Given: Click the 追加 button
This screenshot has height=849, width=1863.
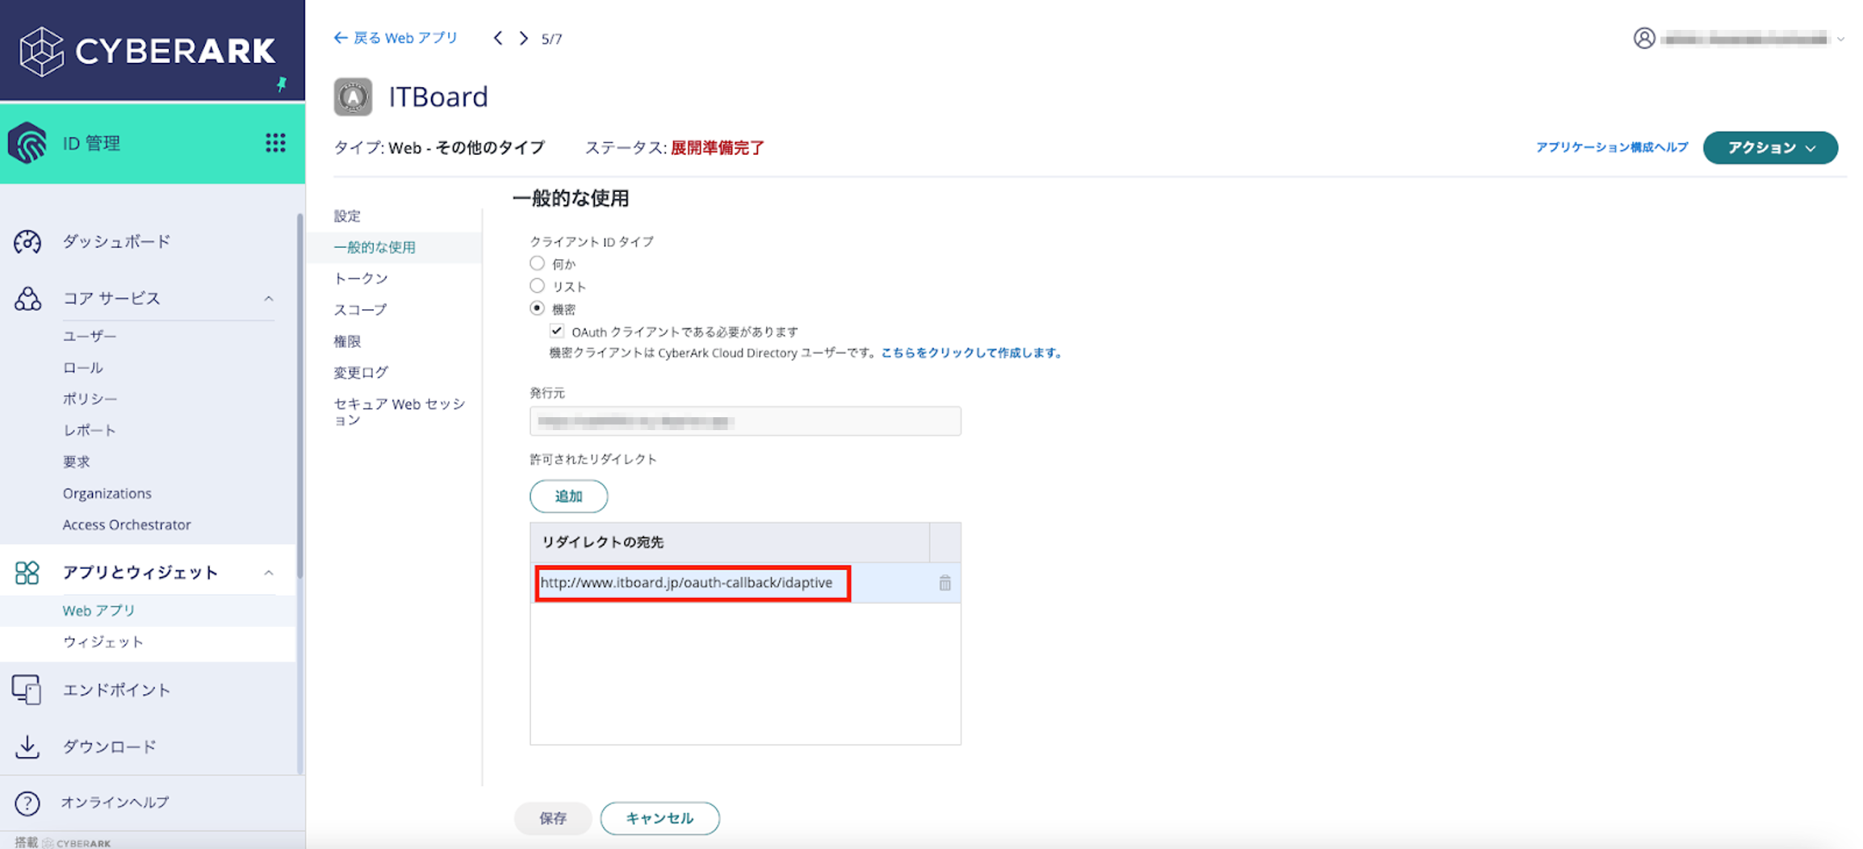Looking at the screenshot, I should (568, 496).
